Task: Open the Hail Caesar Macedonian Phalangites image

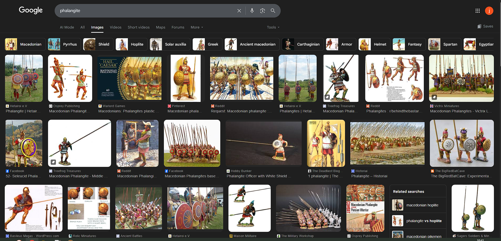Action: pos(130,78)
